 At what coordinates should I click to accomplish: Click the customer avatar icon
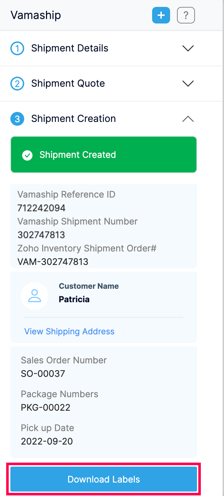[x=35, y=296]
